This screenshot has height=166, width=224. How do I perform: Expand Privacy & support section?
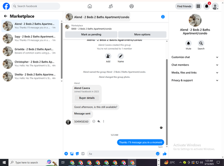tap(195, 81)
